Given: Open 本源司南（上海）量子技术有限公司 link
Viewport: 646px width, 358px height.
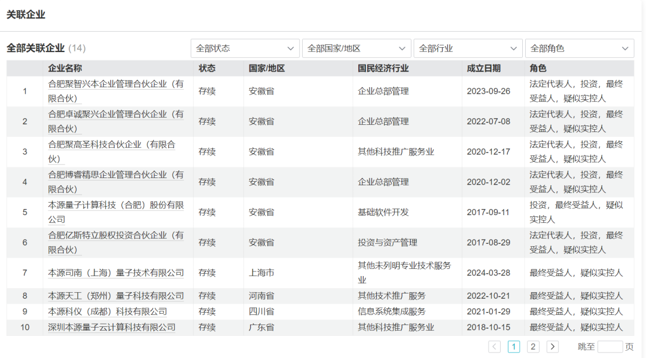Looking at the screenshot, I should click(x=116, y=273).
